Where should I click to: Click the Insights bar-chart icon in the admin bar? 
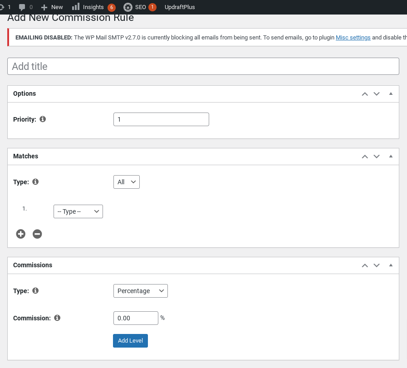[x=75, y=7]
